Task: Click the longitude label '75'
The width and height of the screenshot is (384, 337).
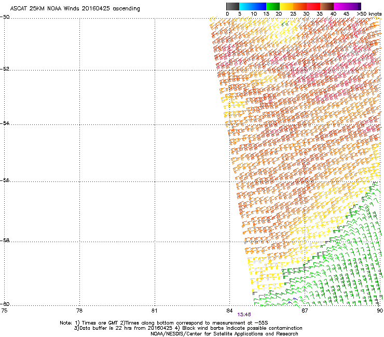Action: (x=4, y=311)
